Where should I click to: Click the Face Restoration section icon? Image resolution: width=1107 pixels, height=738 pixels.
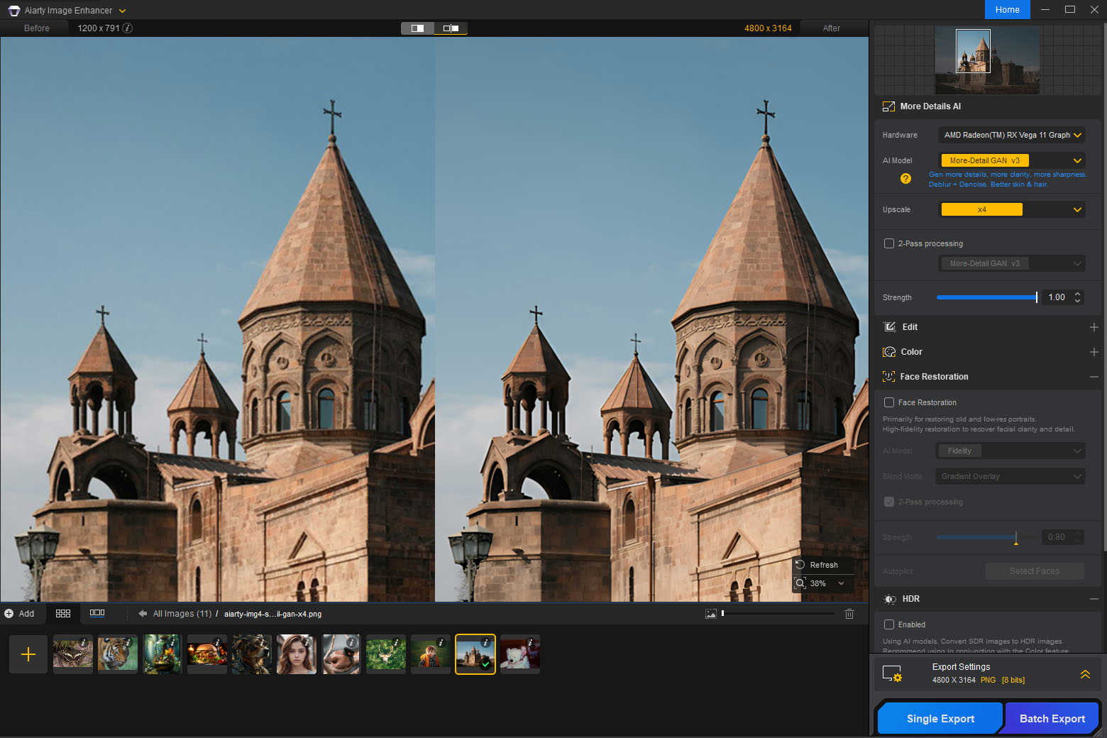[888, 377]
